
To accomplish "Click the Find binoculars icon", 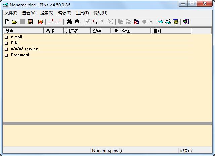I will (x=69, y=22).
